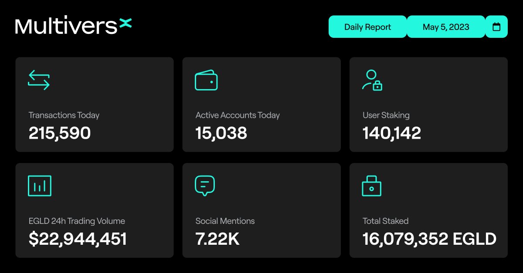This screenshot has height=273, width=523.
Task: Click the User Staking label
Action: pos(386,116)
